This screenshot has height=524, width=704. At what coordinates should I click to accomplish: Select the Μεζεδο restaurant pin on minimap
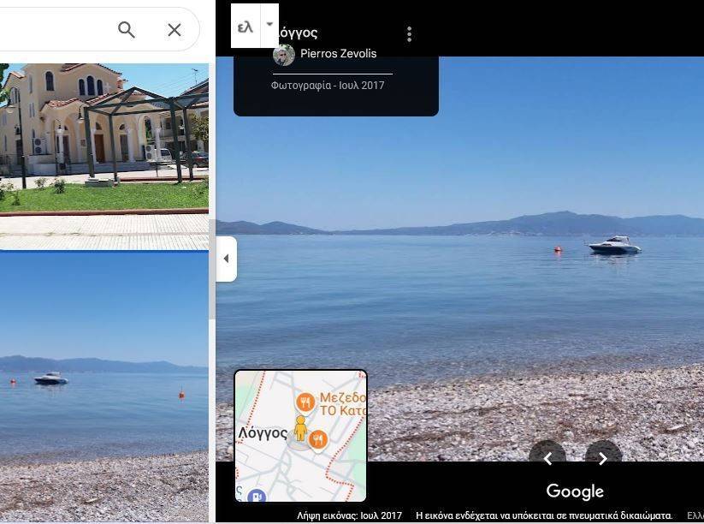(305, 402)
